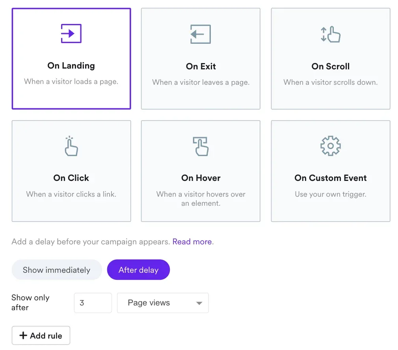Choose the On Click trigger card
This screenshot has height=350, width=398.
pyautogui.click(x=71, y=171)
